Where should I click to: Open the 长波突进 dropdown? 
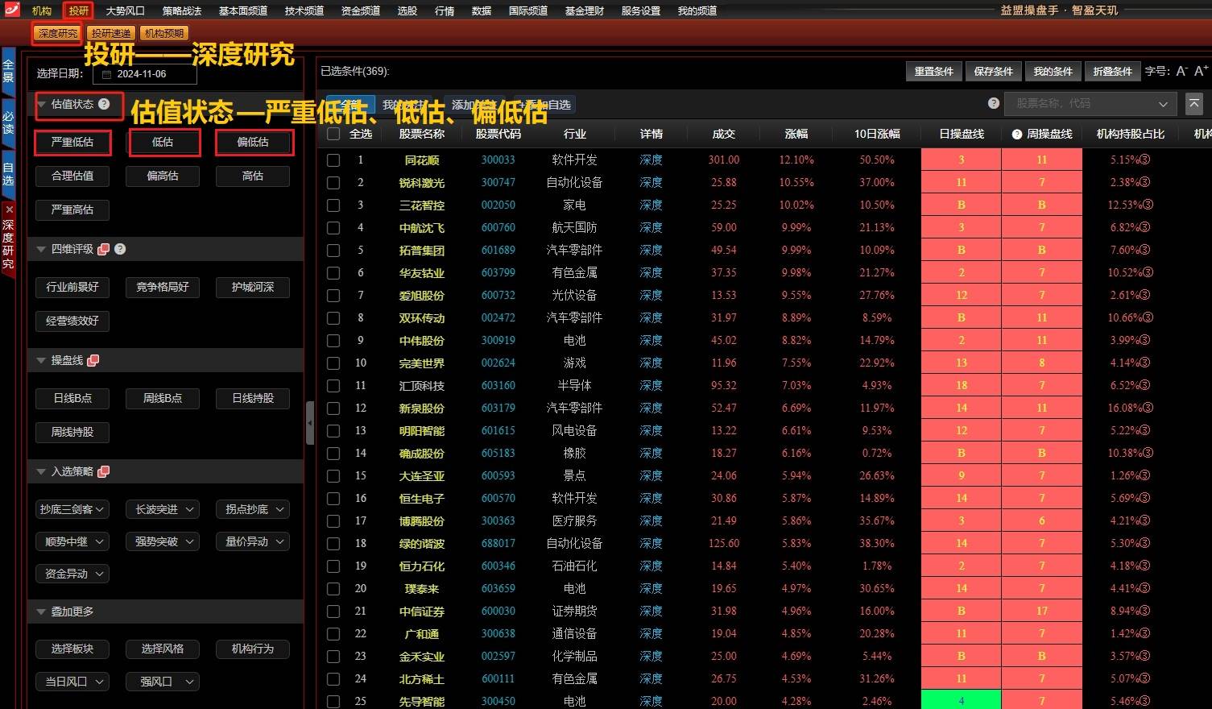coord(163,509)
